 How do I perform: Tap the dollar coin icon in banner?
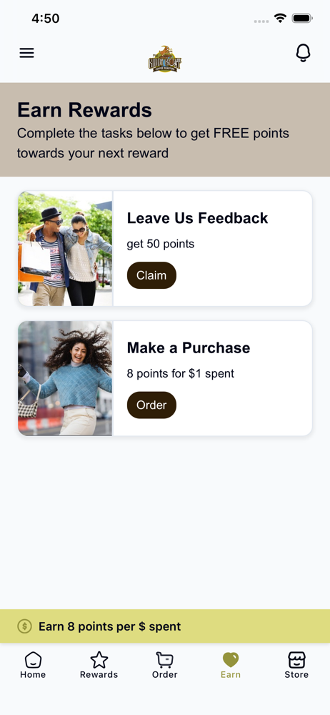point(24,626)
